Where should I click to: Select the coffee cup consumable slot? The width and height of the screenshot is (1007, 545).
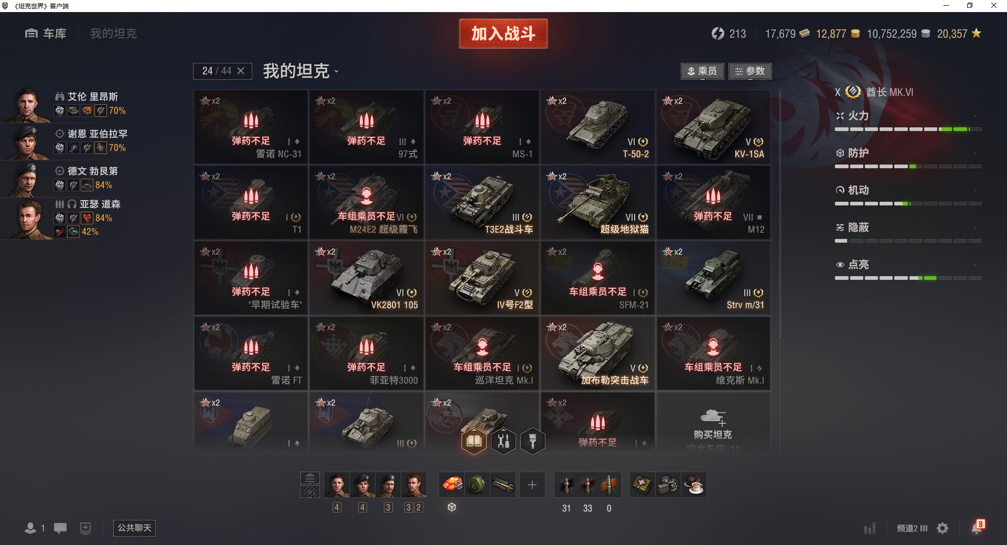coord(693,484)
